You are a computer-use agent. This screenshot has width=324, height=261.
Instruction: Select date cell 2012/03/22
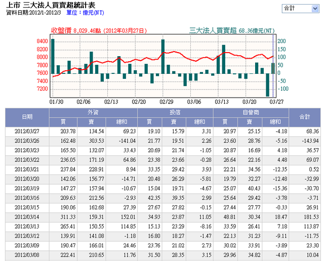27,160
